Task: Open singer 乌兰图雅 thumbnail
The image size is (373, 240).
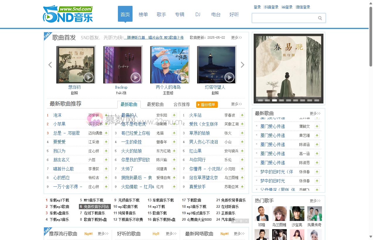Action: coord(279,214)
